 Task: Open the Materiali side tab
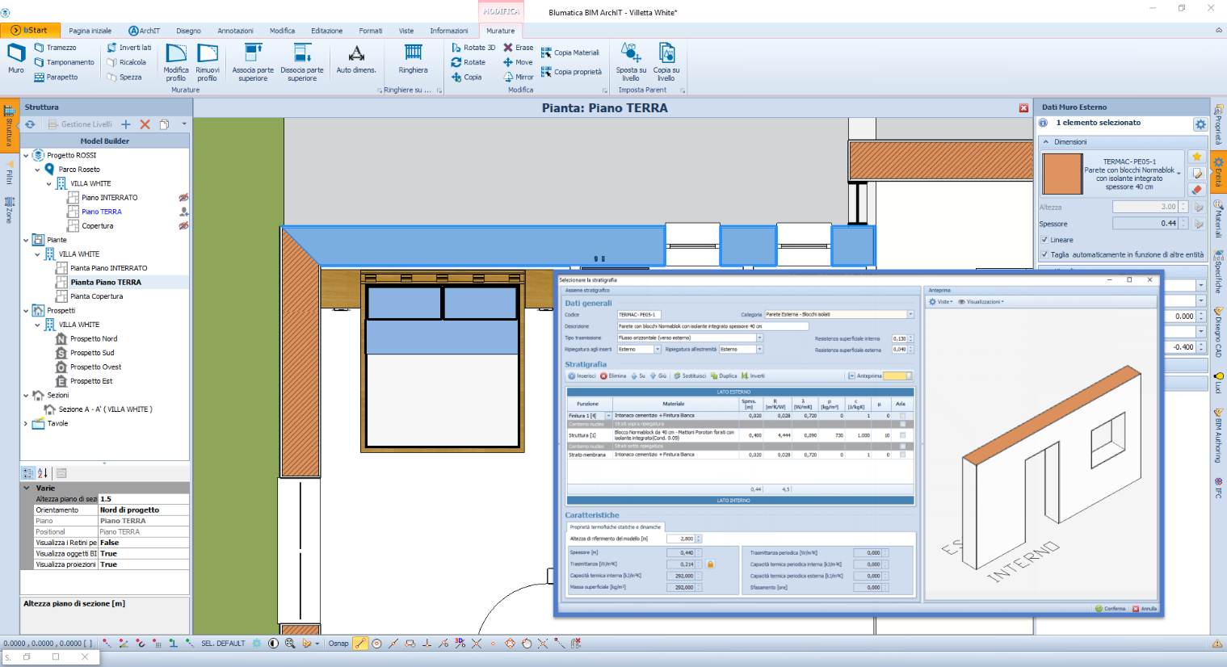tap(1218, 220)
